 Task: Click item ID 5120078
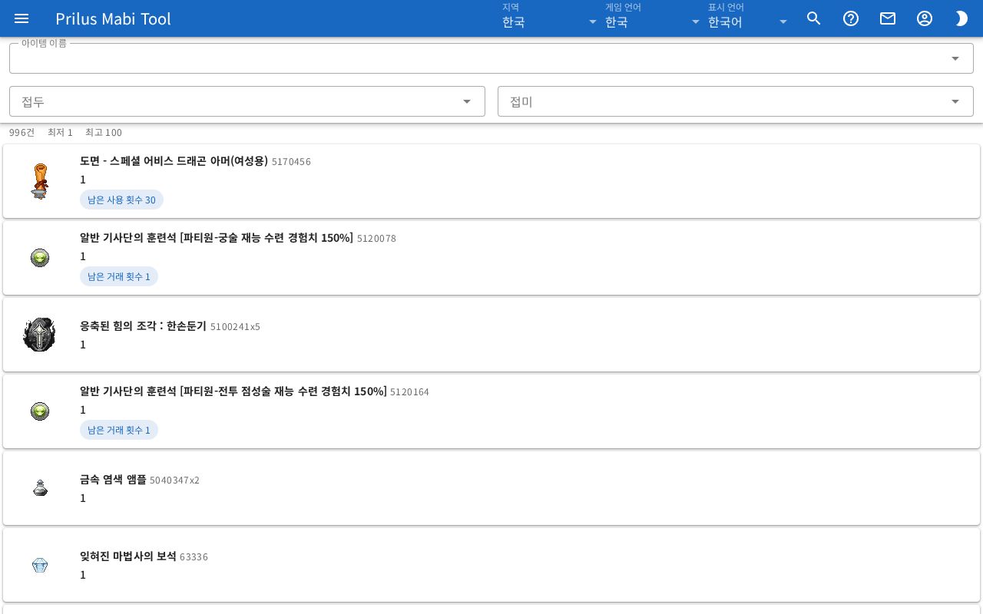click(x=376, y=239)
